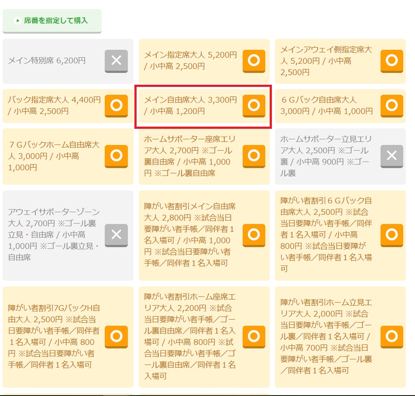Select 障がい者割引7GバックH自由 circle icon
This screenshot has height=396, width=415.
116,337
